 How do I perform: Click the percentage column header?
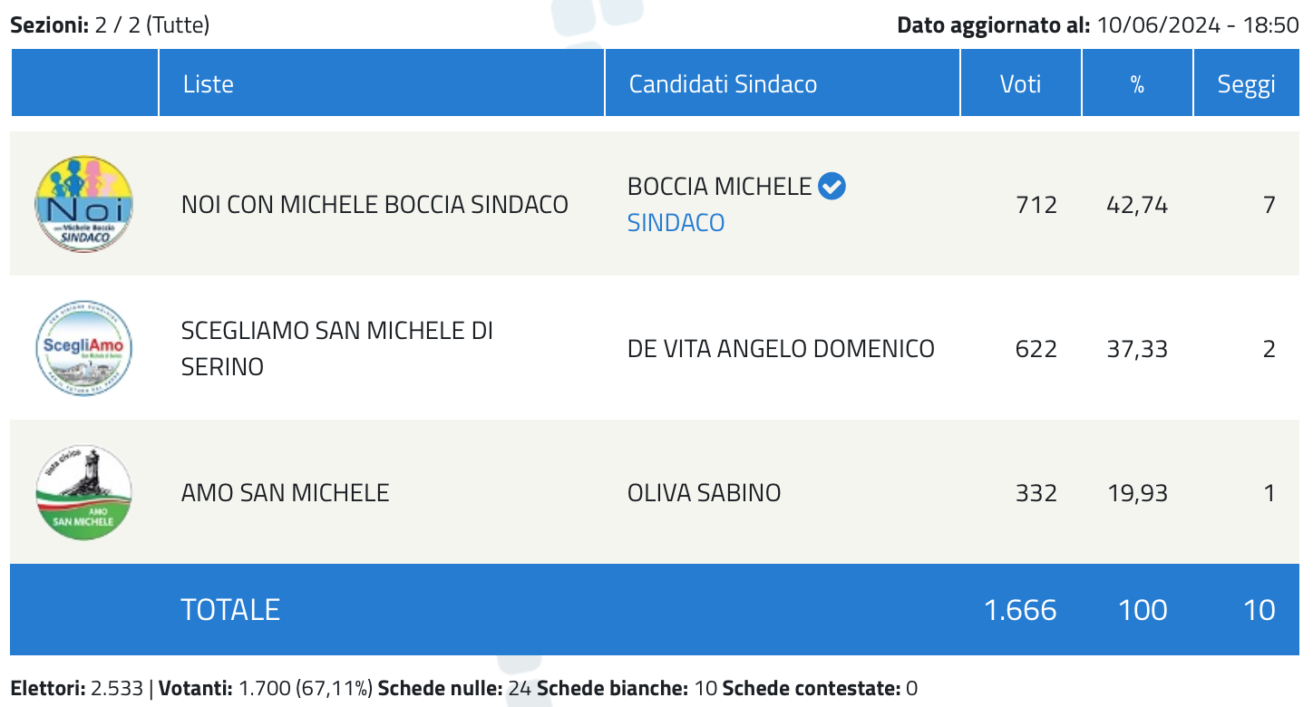coord(1137,83)
